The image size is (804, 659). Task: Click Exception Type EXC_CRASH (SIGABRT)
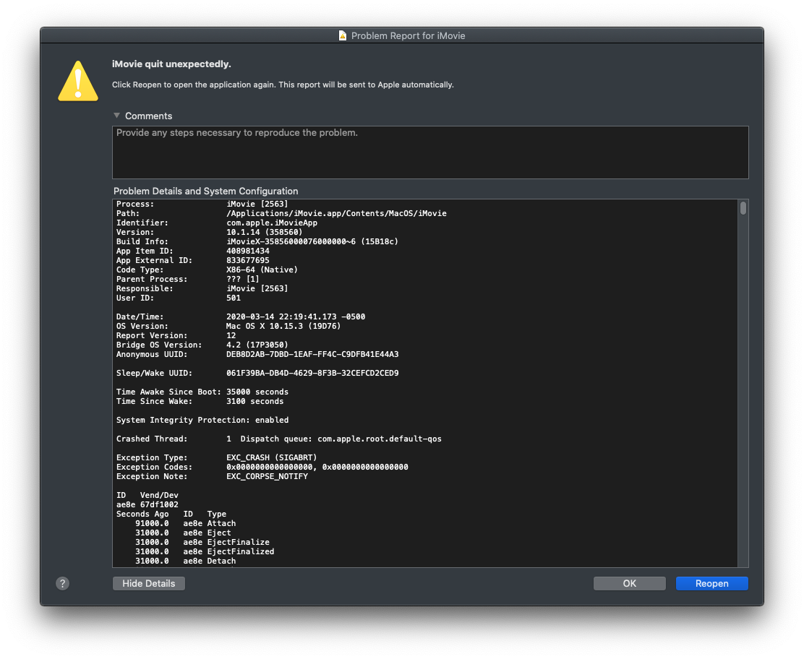pyautogui.click(x=216, y=457)
